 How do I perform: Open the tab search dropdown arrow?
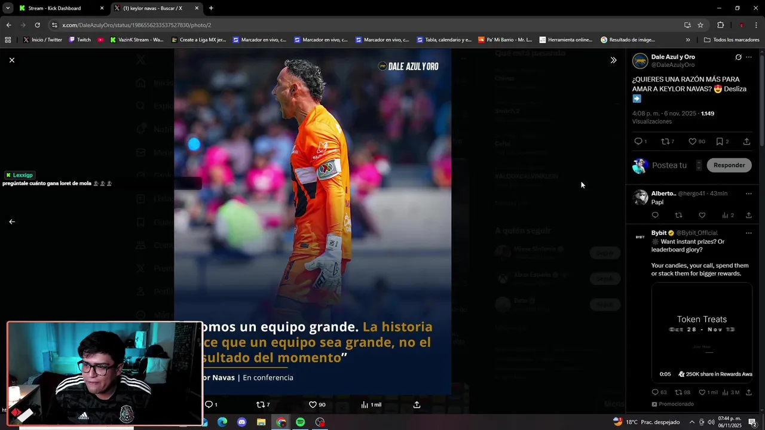click(8, 8)
